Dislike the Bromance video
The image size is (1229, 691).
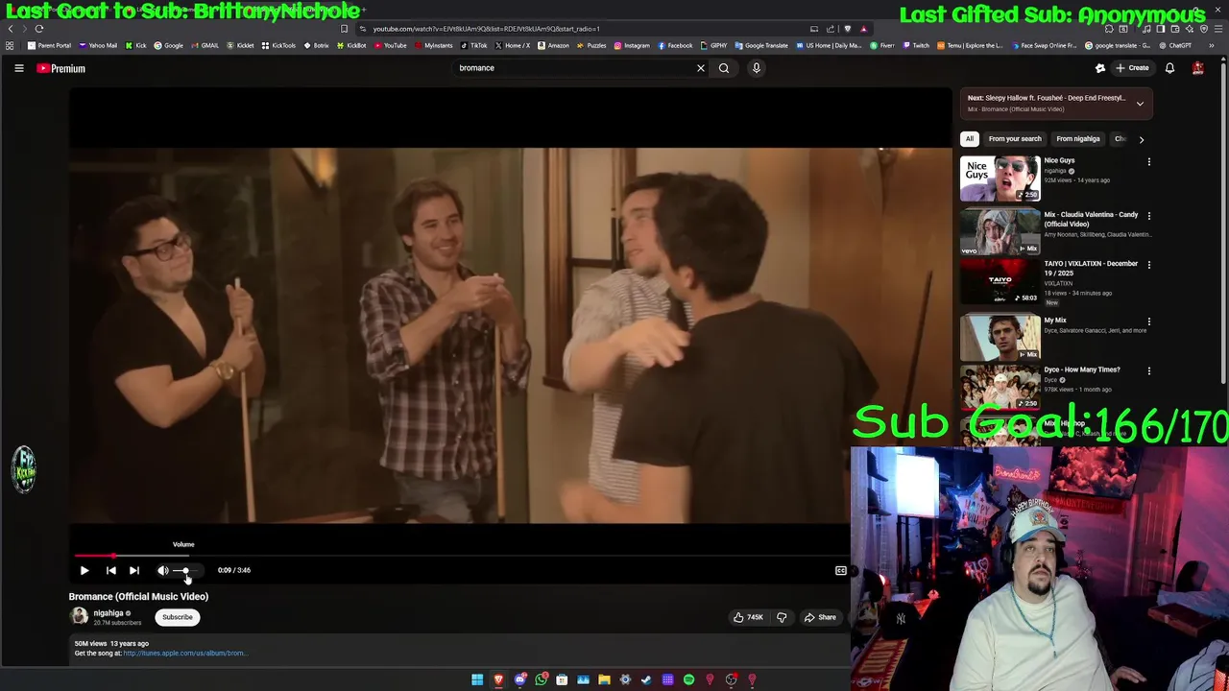[782, 617]
